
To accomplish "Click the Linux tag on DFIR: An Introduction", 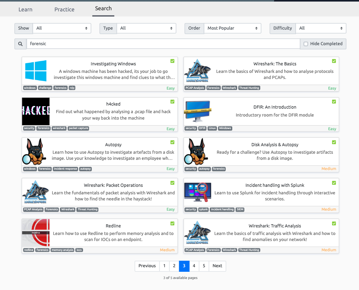I will [x=212, y=128].
